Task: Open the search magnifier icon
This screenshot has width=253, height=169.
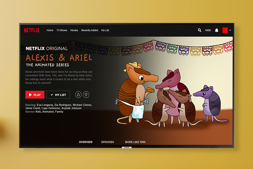Action: 200,30
